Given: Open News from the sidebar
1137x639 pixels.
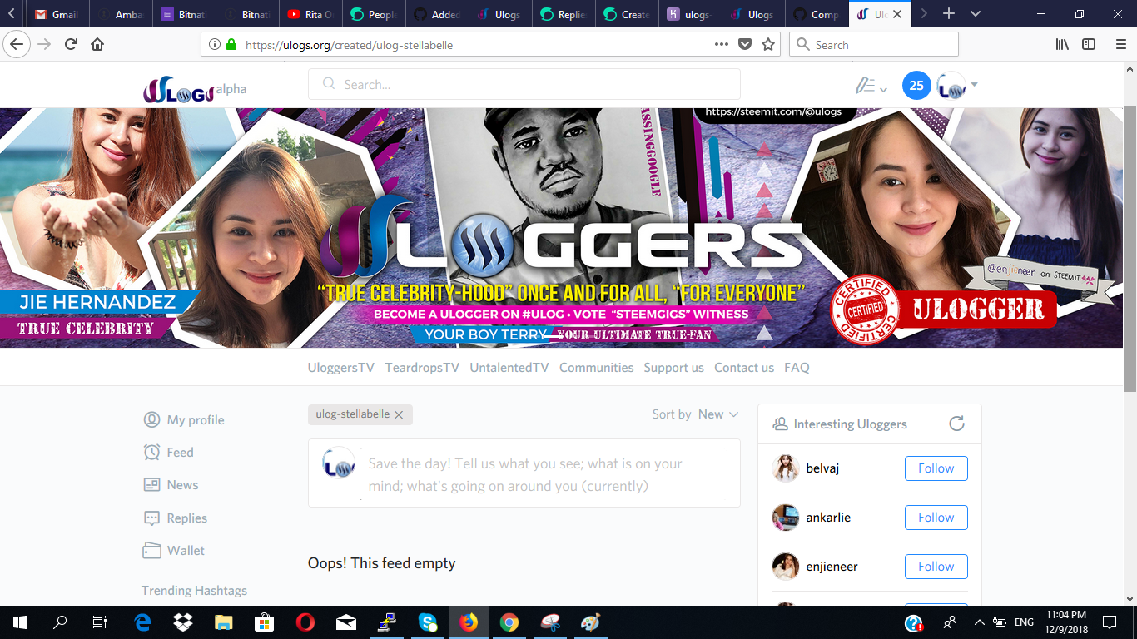Looking at the screenshot, I should click(171, 484).
